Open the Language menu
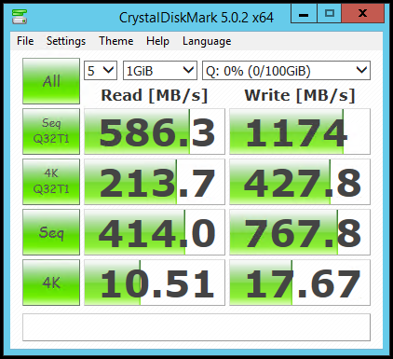Viewport: 393px width, 359px height. pyautogui.click(x=207, y=41)
